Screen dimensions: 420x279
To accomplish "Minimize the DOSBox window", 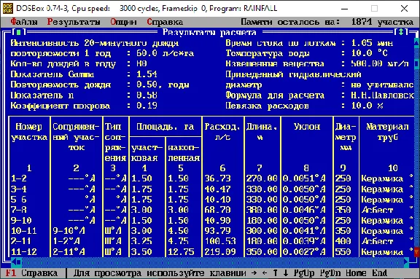I will pyautogui.click(x=344, y=9).
